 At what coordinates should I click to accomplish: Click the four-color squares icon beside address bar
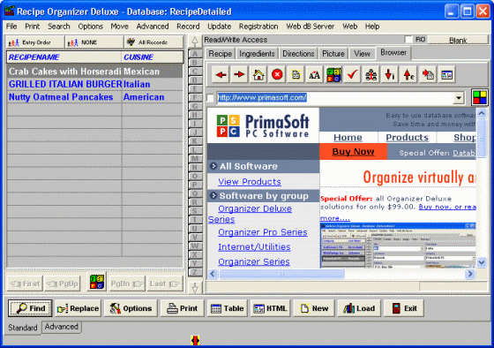pos(480,97)
